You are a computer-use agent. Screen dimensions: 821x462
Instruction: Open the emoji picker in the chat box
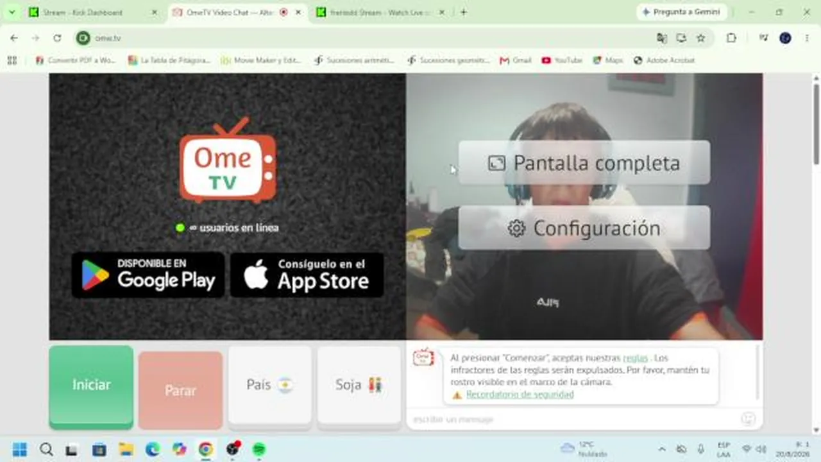pyautogui.click(x=748, y=419)
